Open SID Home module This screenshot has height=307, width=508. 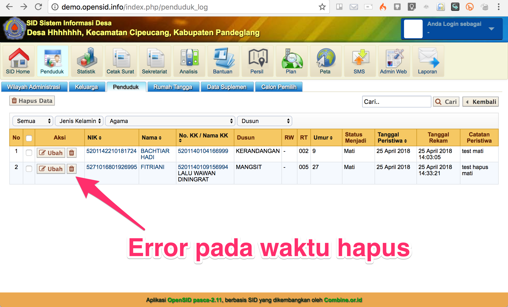[18, 61]
